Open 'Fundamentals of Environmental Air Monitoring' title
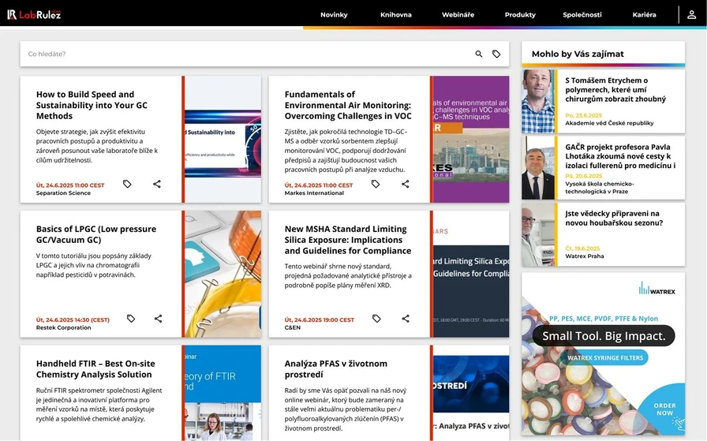The width and height of the screenshot is (707, 441). tap(348, 105)
